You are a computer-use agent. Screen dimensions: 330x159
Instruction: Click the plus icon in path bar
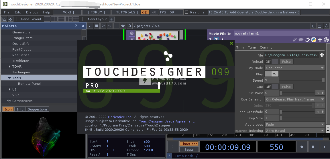(116, 26)
